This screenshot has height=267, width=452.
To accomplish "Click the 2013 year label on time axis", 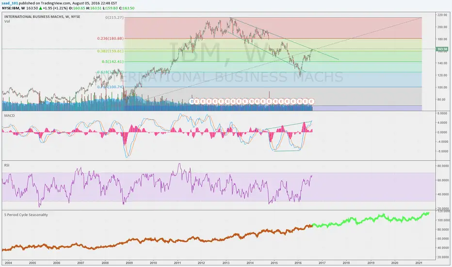I will point(226,263).
